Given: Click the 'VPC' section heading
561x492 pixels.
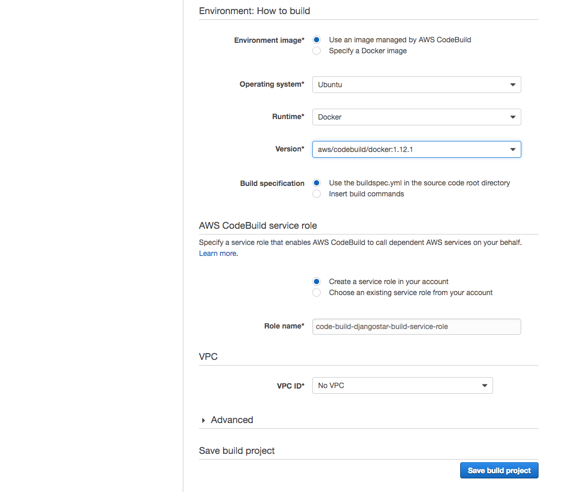Looking at the screenshot, I should tap(208, 357).
